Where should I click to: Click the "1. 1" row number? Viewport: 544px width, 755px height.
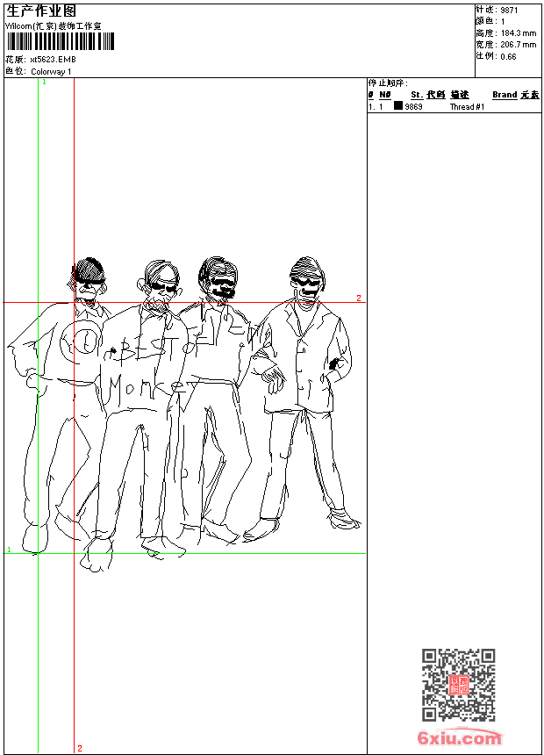click(376, 106)
